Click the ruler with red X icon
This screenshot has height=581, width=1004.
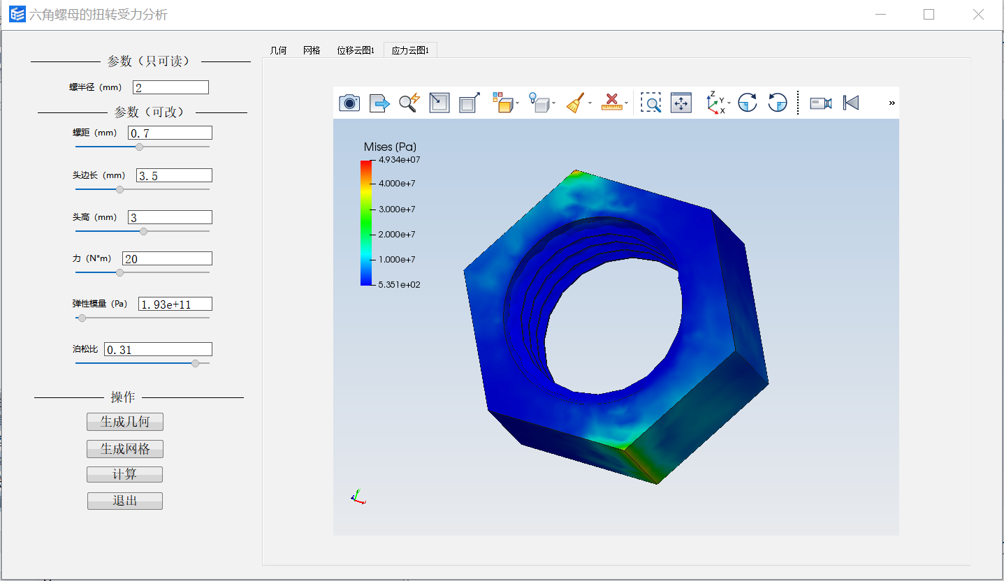611,103
